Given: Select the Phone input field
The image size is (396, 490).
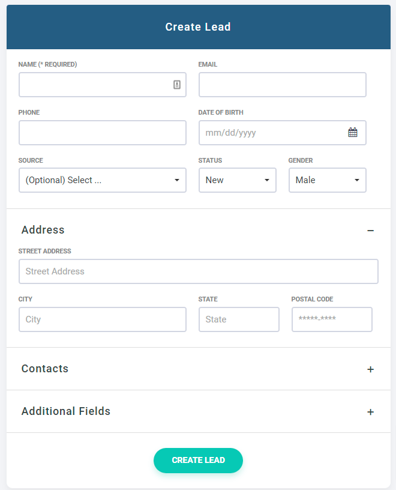Looking at the screenshot, I should pos(102,133).
